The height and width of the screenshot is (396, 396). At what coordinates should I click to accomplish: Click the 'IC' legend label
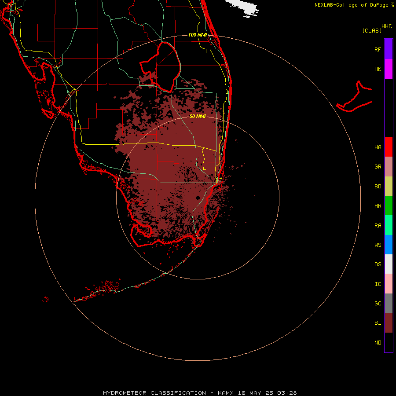[378, 284]
